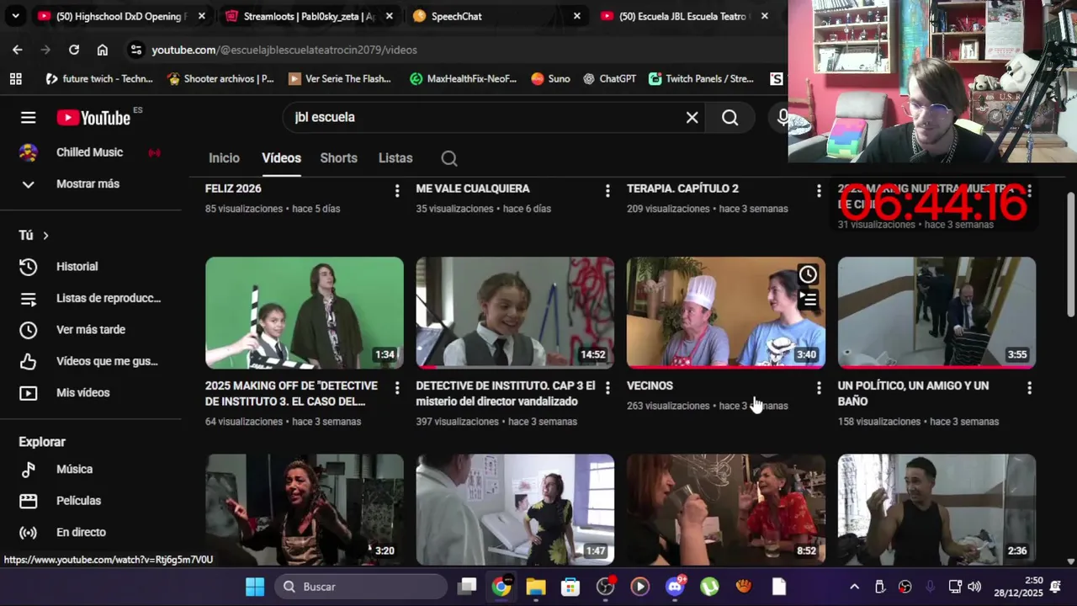Play UN POLÍTICO, UN AMIGO thumbnail
Viewport: 1077px width, 606px height.
(936, 312)
